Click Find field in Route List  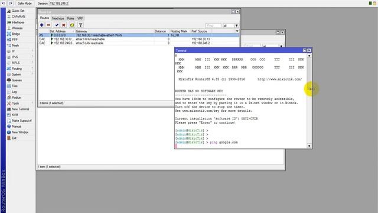[213, 25]
